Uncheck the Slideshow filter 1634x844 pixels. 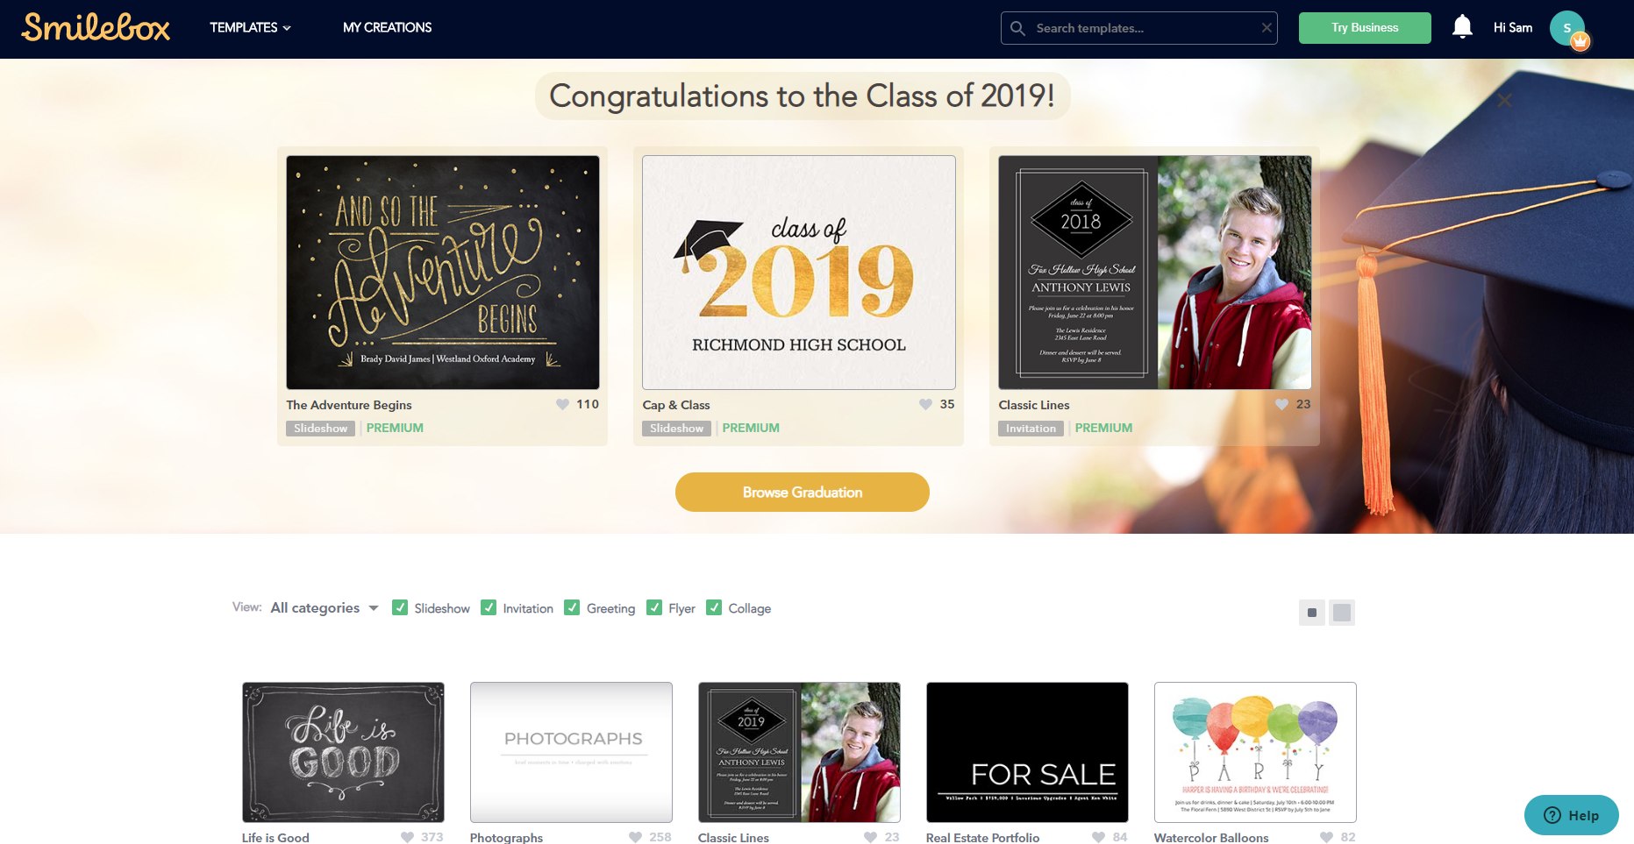[400, 607]
